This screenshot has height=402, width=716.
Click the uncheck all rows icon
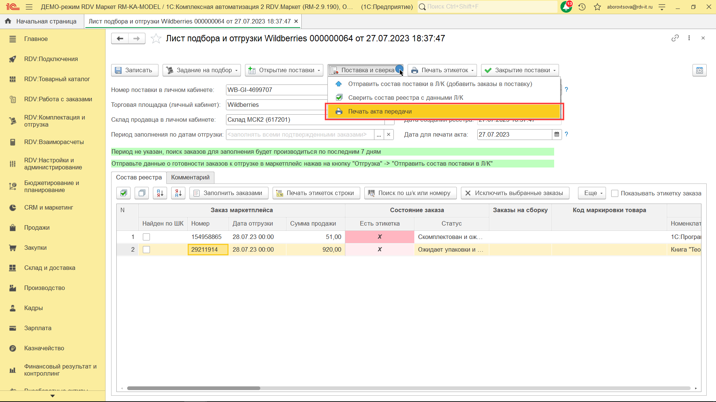click(x=142, y=193)
